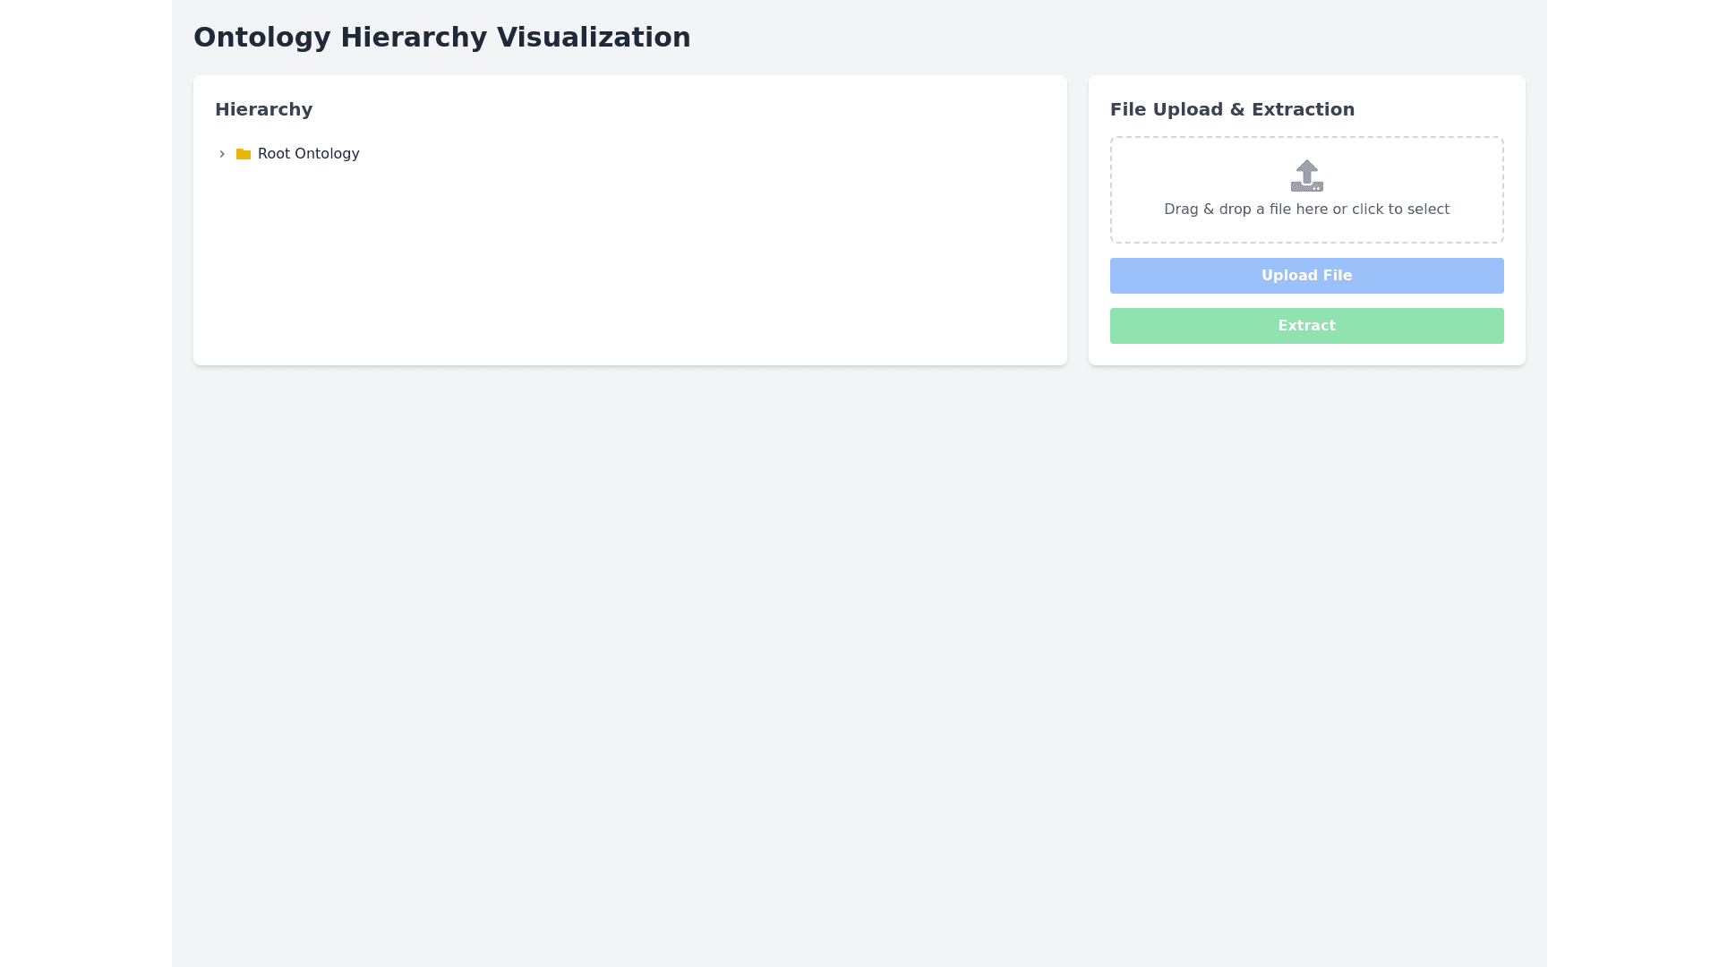Toggle the Root Ontology disclosure arrow
The width and height of the screenshot is (1719, 967).
222,154
